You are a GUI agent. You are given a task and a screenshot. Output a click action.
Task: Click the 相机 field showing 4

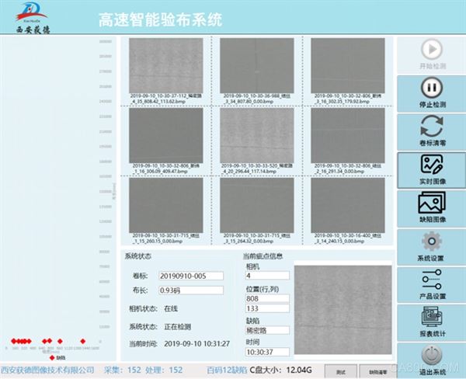coord(267,276)
